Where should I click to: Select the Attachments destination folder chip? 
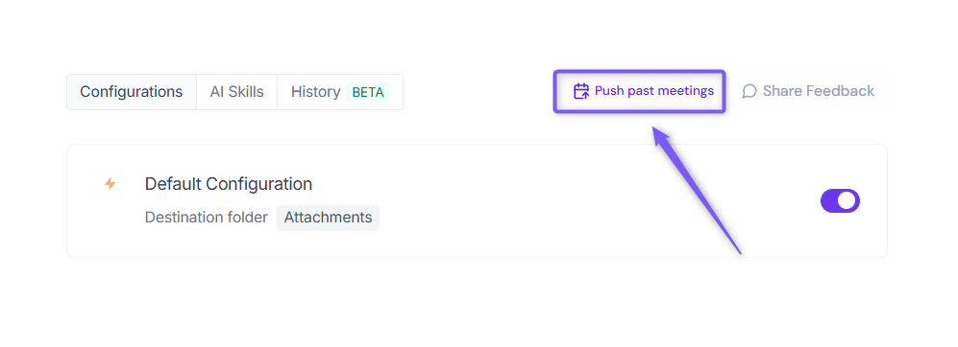tap(328, 218)
